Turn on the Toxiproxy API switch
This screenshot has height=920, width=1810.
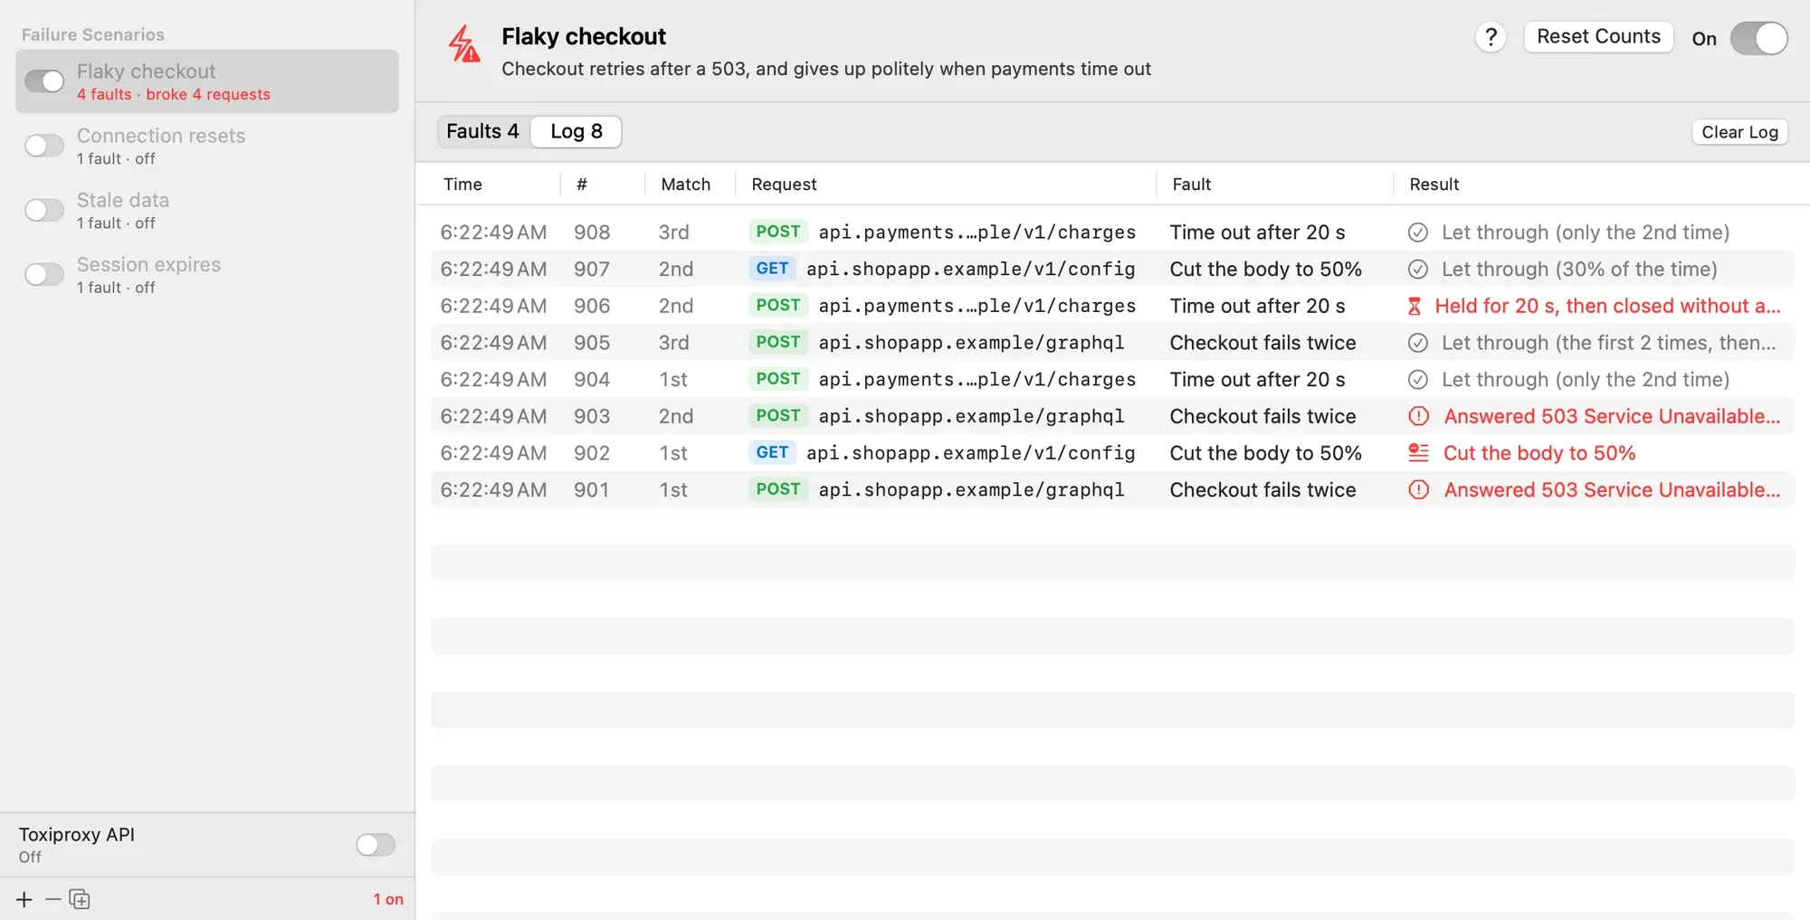[376, 845]
